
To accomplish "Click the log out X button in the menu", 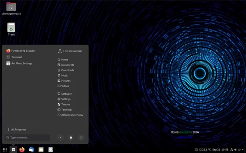I will click(x=60, y=137).
